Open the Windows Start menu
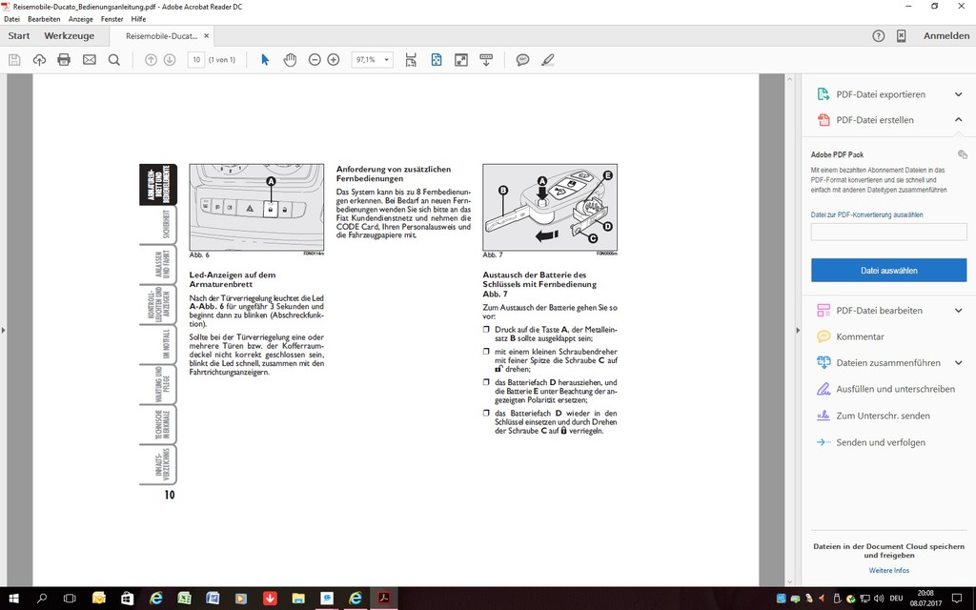Screen dimensions: 976x610 [13, 599]
